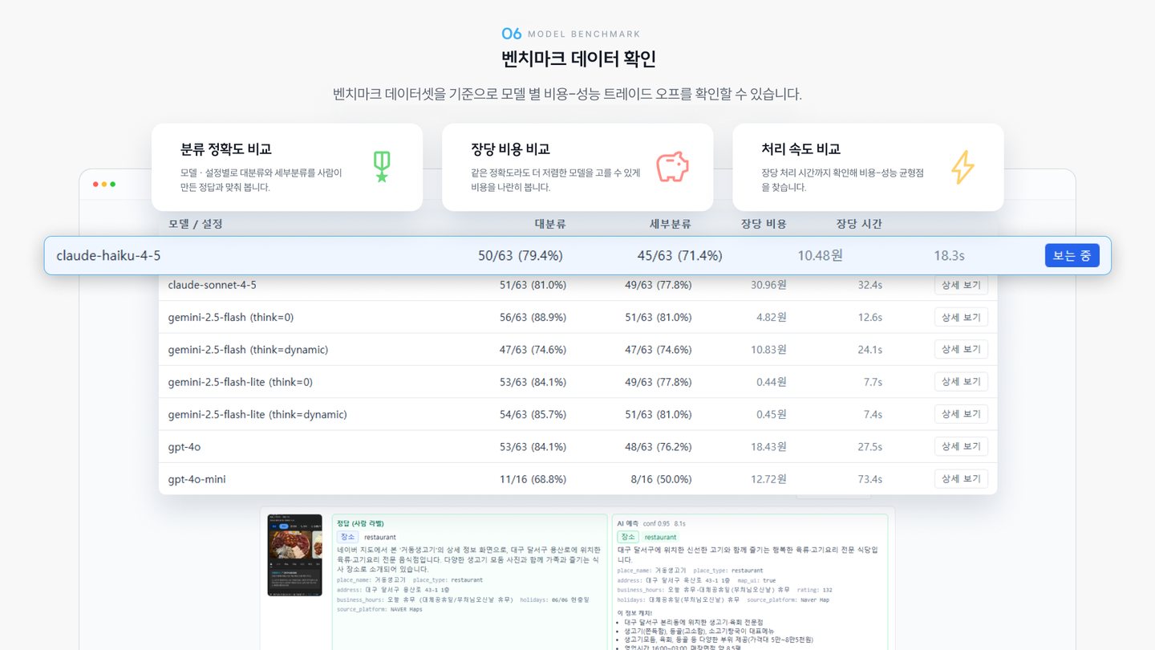Click the 벤치마크 데이터 확인 heading
The width and height of the screenshot is (1155, 650).
pyautogui.click(x=577, y=59)
